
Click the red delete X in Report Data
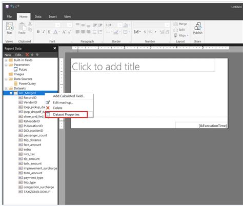[27, 55]
